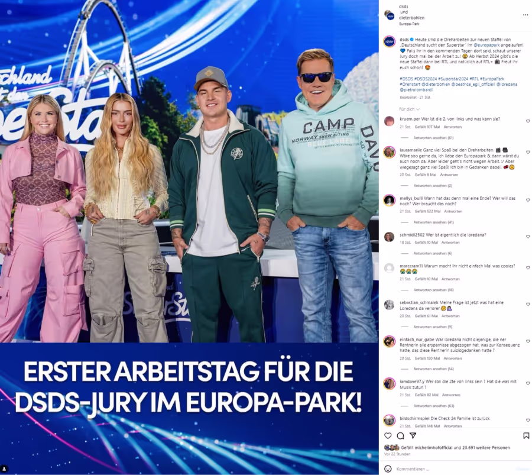
Task: Click the comment input field
Action: [x=455, y=469]
